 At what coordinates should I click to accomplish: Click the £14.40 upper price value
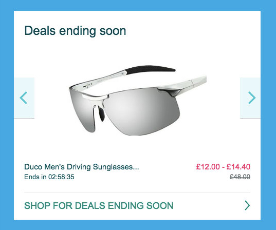tap(238, 167)
